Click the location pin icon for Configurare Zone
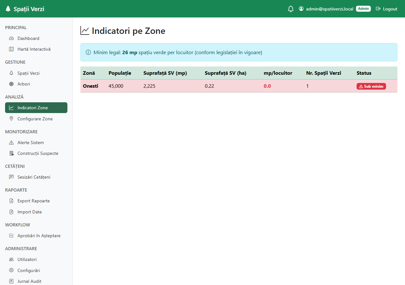405x285 pixels. point(11,119)
